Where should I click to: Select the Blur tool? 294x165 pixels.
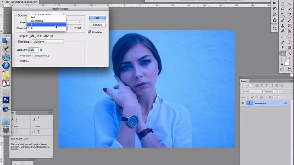(x=283, y=36)
